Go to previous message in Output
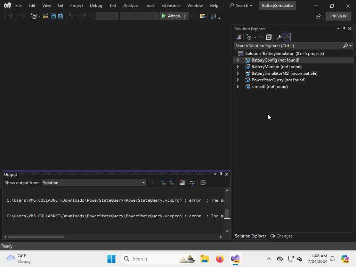Image resolution: width=356 pixels, height=267 pixels. pyautogui.click(x=164, y=183)
